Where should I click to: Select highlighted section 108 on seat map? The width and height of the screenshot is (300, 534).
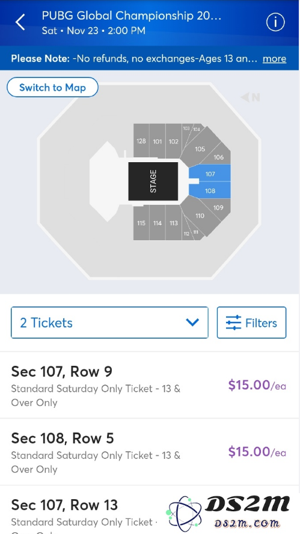tap(210, 190)
